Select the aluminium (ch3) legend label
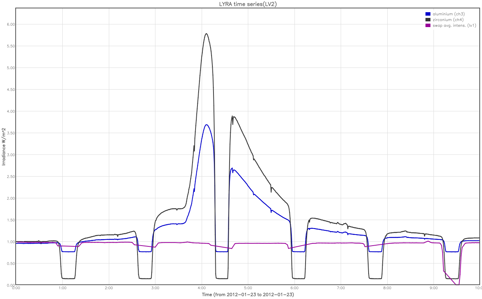482x299 pixels. coord(448,14)
